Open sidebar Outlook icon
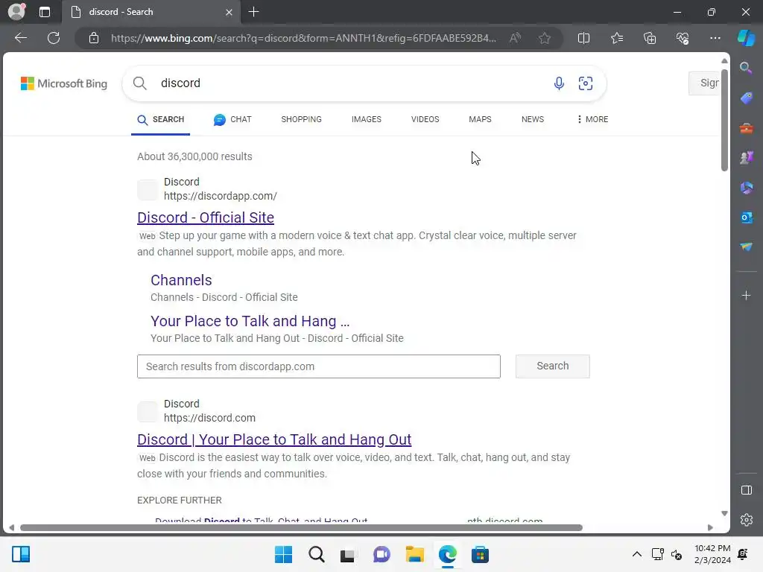This screenshot has height=572, width=763. 746,217
